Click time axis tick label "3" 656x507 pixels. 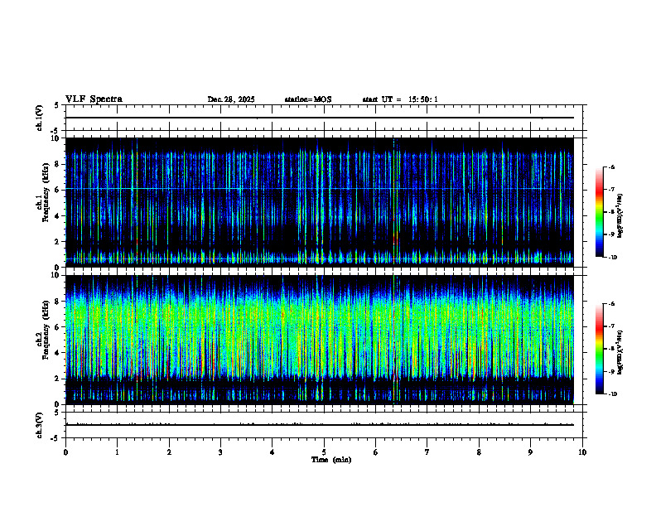pos(220,452)
